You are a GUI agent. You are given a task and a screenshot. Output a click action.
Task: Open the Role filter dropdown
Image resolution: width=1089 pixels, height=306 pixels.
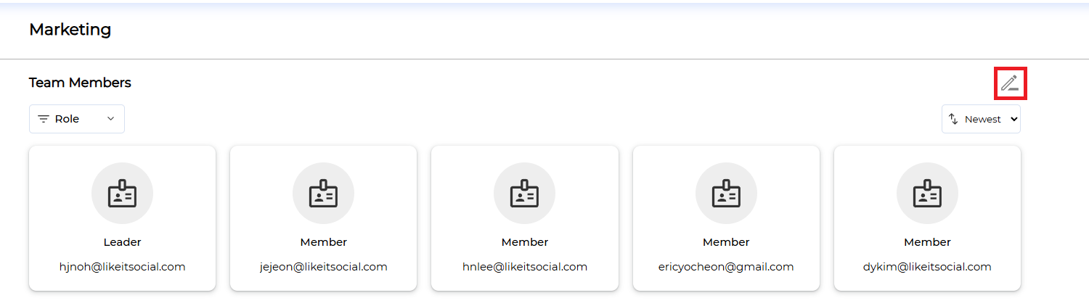click(77, 119)
